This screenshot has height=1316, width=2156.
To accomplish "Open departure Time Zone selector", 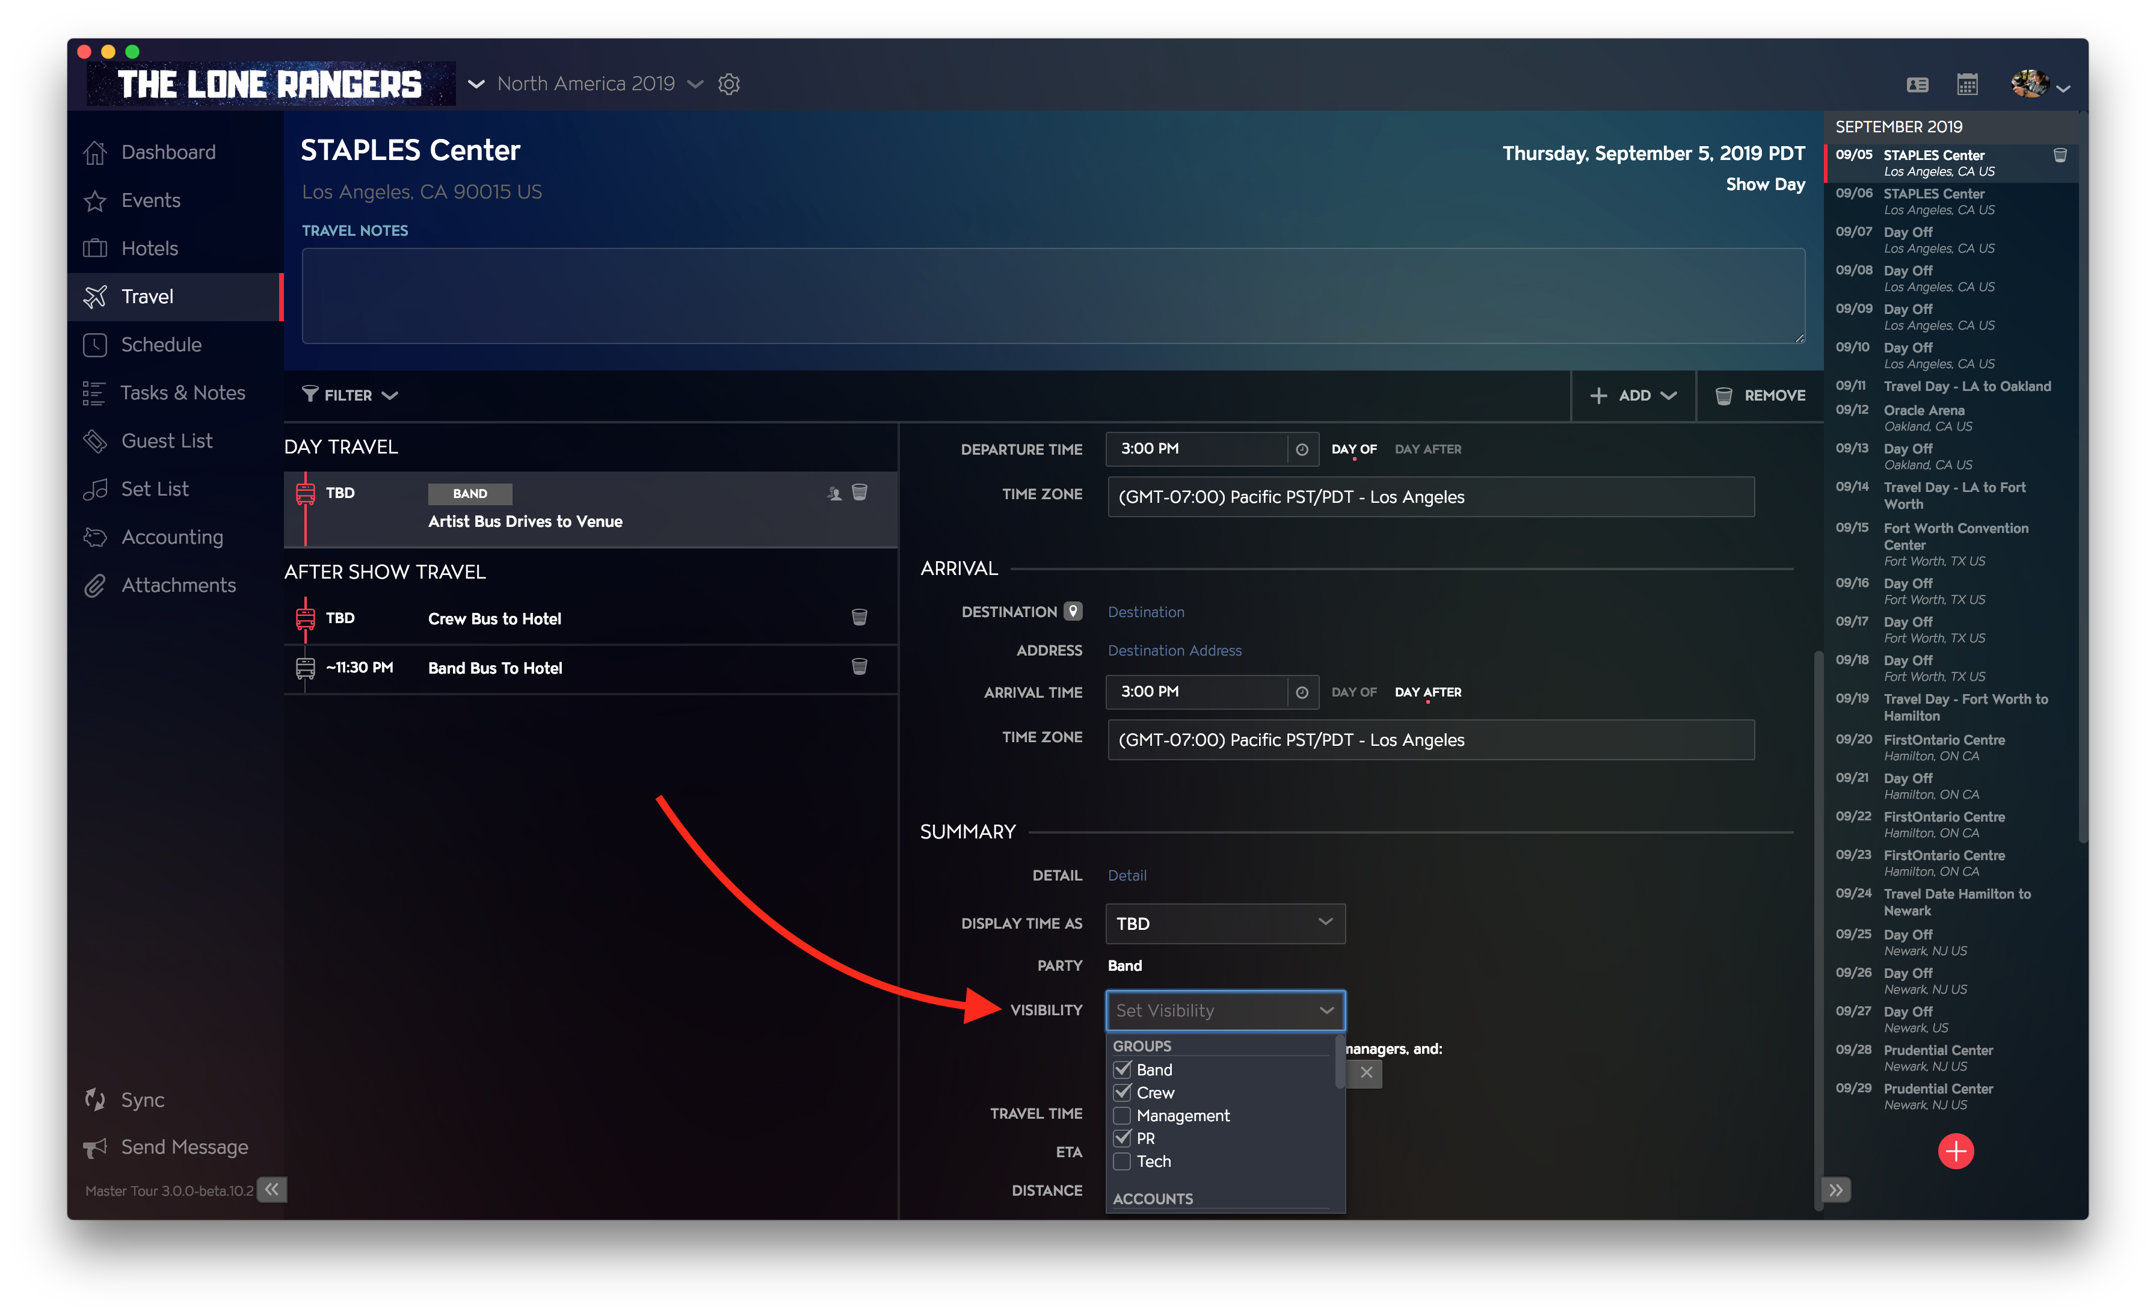I will pyautogui.click(x=1431, y=497).
